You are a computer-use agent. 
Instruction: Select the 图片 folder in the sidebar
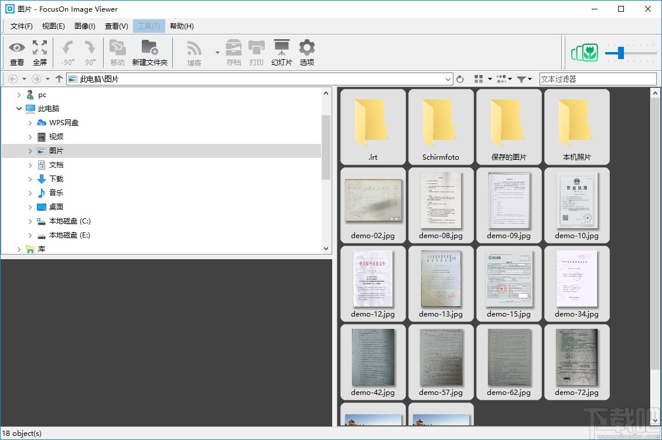(x=56, y=150)
